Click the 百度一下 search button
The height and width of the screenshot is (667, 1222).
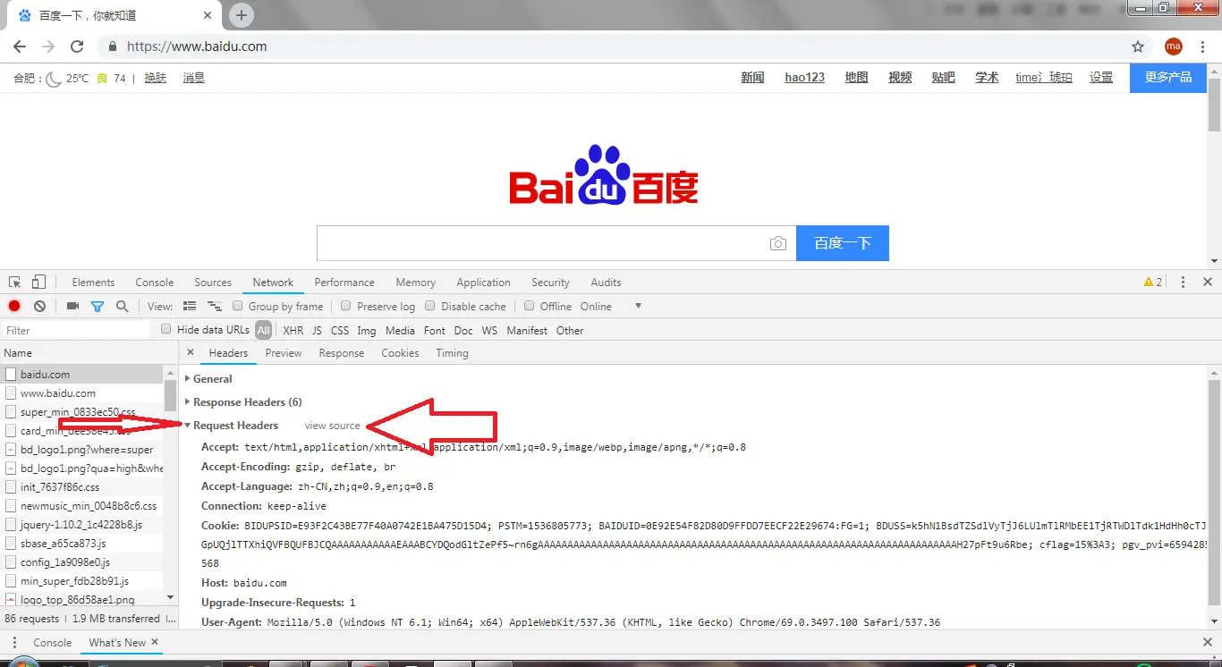(x=843, y=243)
